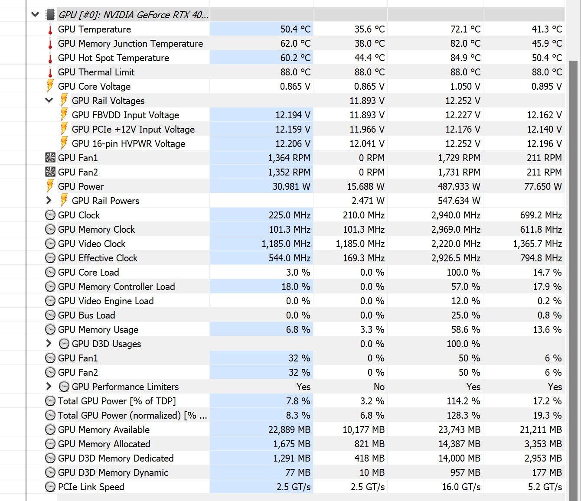Click lightning icon beside GPU Power
The width and height of the screenshot is (581, 501).
point(50,186)
